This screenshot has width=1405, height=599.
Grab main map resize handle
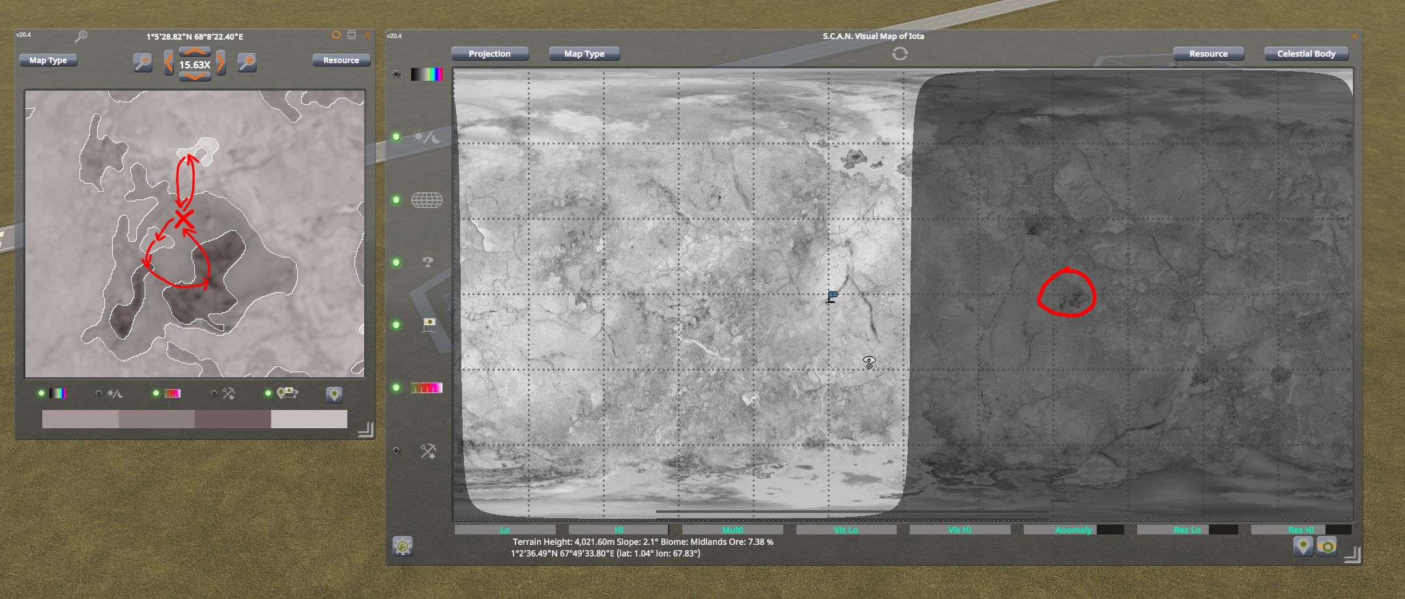click(1352, 555)
